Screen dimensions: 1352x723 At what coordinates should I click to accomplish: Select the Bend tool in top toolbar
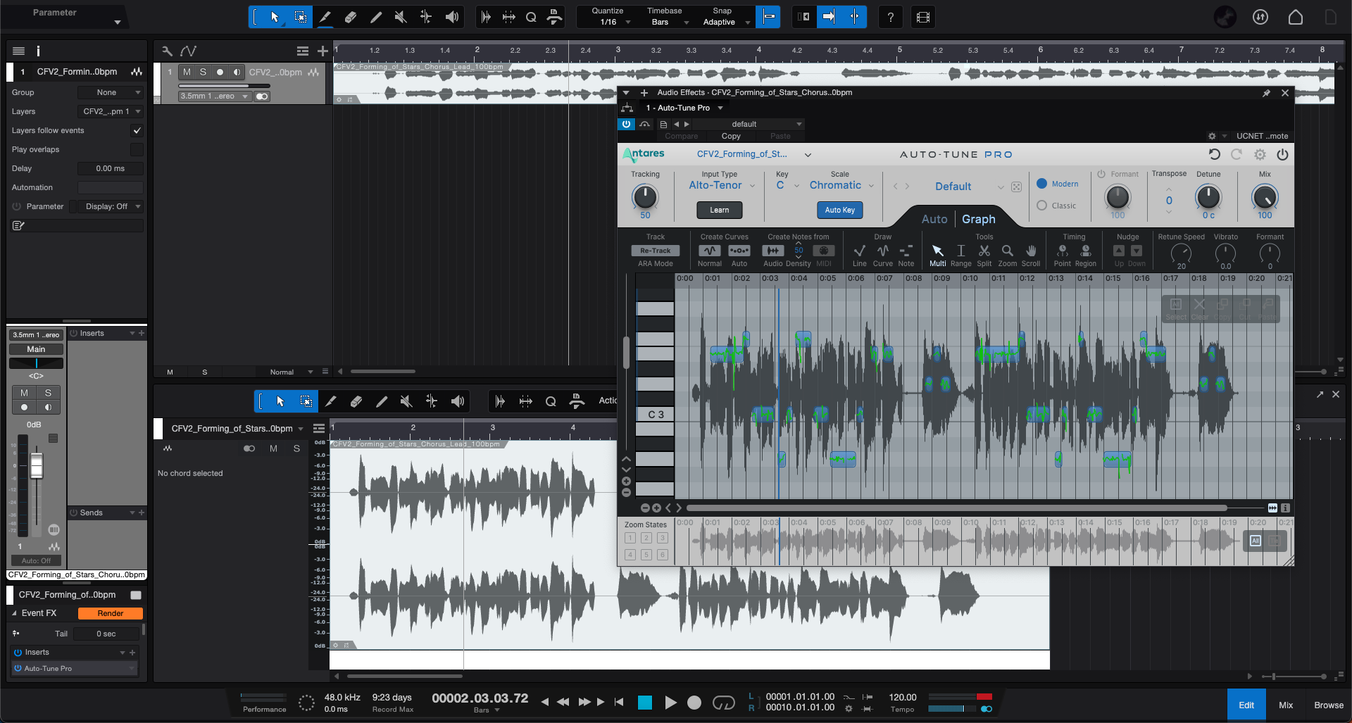[426, 17]
